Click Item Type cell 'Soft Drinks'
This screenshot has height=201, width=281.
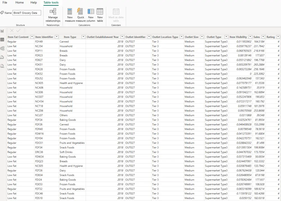(x=66, y=152)
